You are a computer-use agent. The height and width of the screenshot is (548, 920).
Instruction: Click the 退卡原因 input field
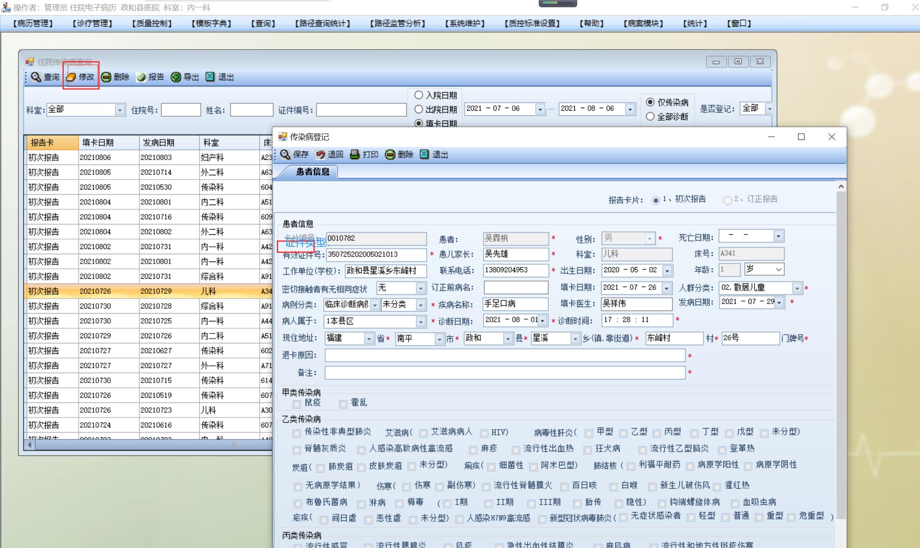point(504,355)
